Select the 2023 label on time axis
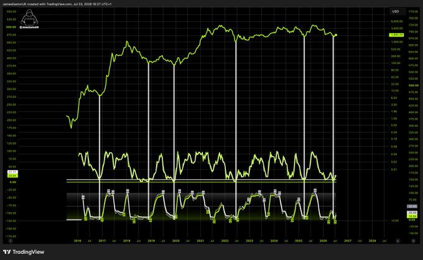This screenshot has height=260, width=423. (249, 241)
